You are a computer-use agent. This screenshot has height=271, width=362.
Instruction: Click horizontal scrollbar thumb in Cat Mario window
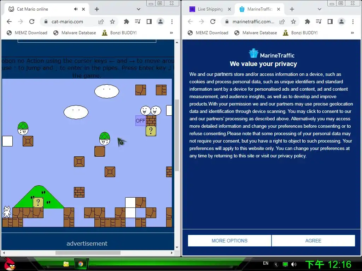click(88, 253)
